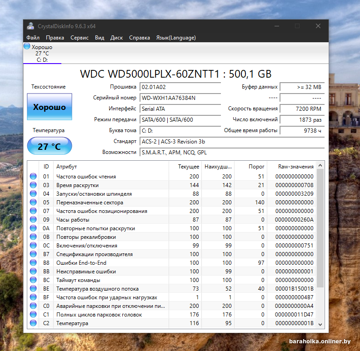The height and width of the screenshot is (351, 360).
Task: Click the Буква тома field C: D:
Action: (180, 131)
